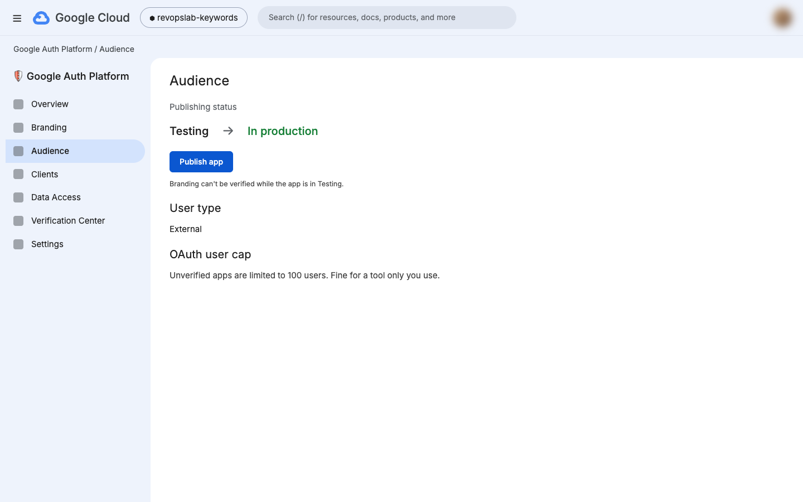803x502 pixels.
Task: Open Verification Center
Action: pos(75,221)
